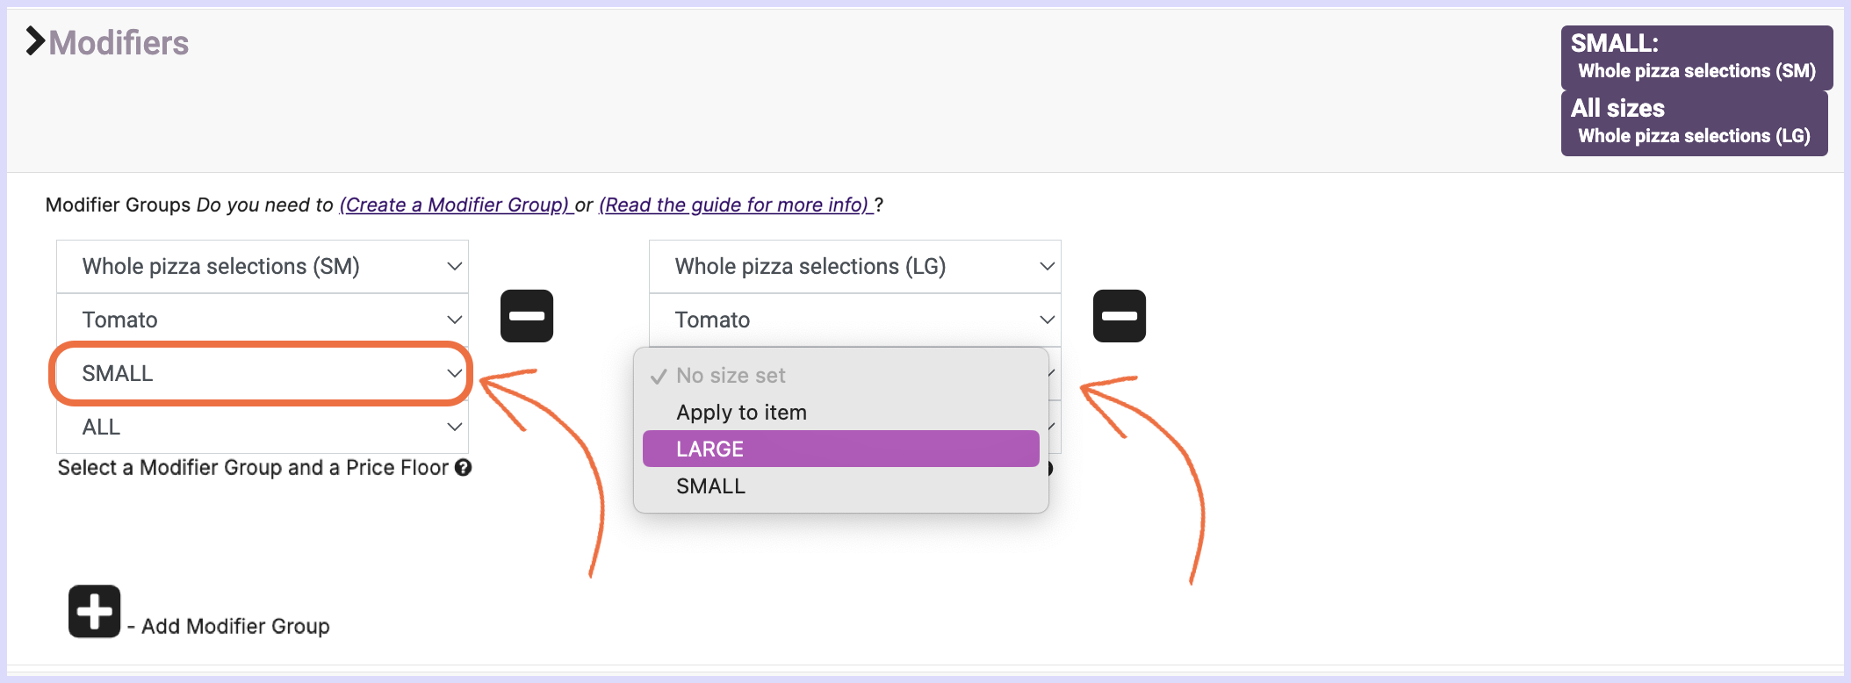Choose LARGE from the size menu
Screen dimensions: 1851x683
tap(841, 449)
